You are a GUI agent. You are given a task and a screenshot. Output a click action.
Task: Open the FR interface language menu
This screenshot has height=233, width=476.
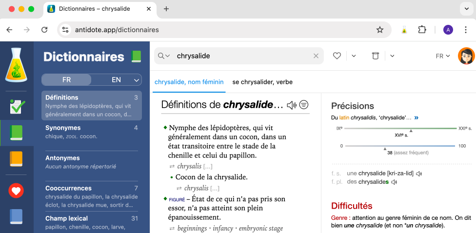pyautogui.click(x=442, y=56)
